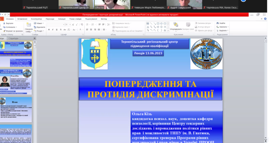Expand the shapes gallery more arrow

tap(168, 30)
